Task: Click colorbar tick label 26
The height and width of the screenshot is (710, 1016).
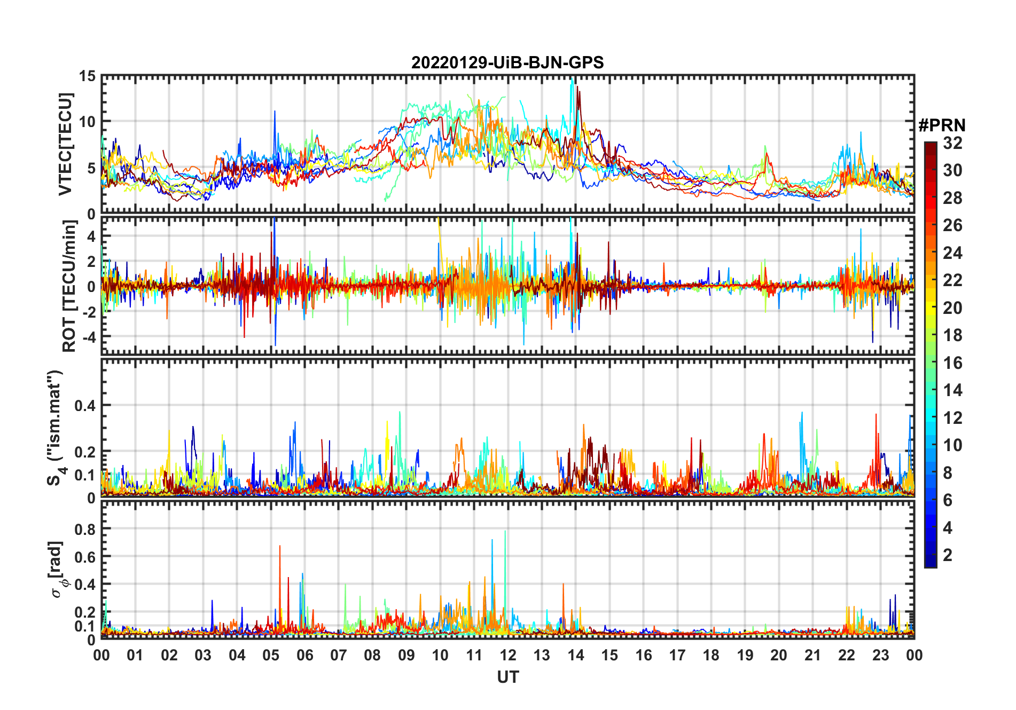Action: (x=952, y=225)
